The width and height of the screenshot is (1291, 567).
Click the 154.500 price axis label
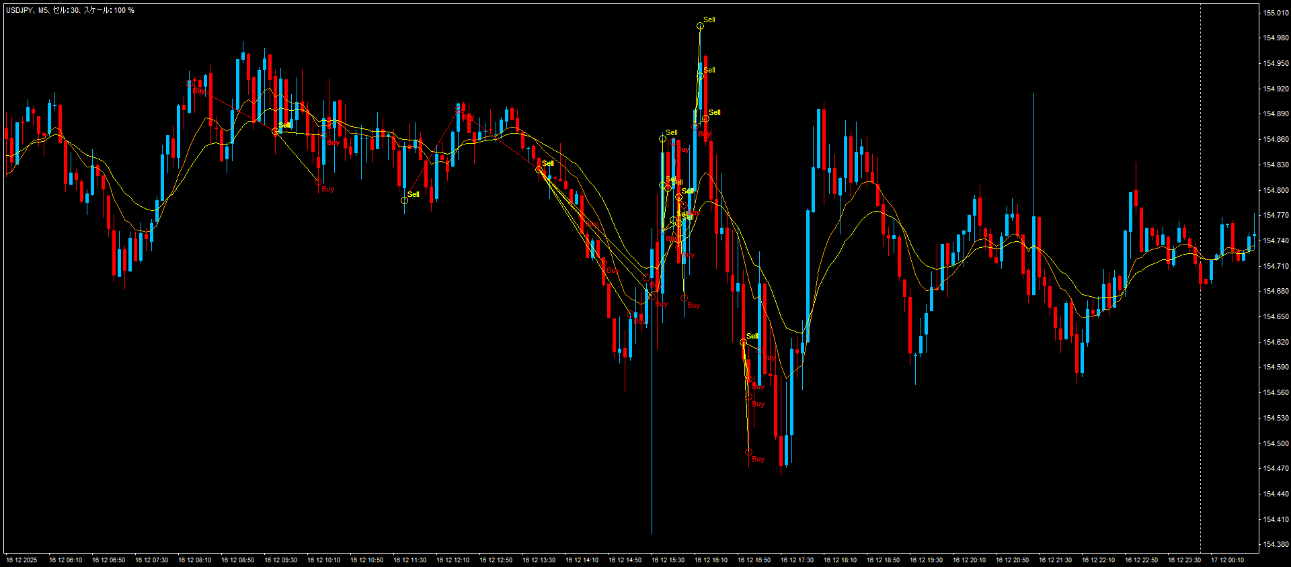click(x=1275, y=443)
